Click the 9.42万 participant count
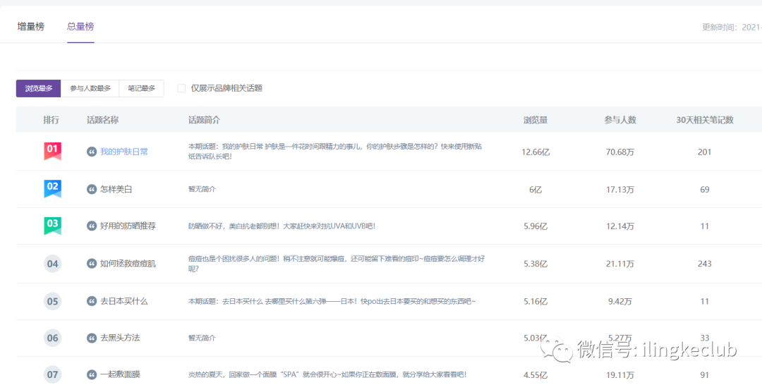The image size is (762, 385). pos(620,301)
